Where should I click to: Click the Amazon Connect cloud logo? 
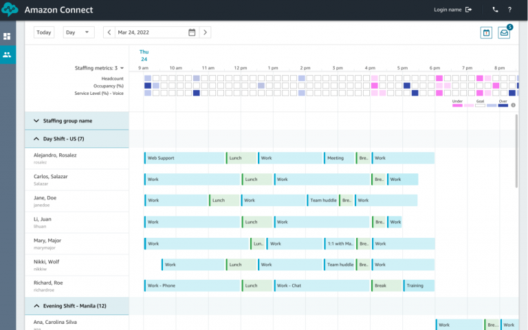10,10
